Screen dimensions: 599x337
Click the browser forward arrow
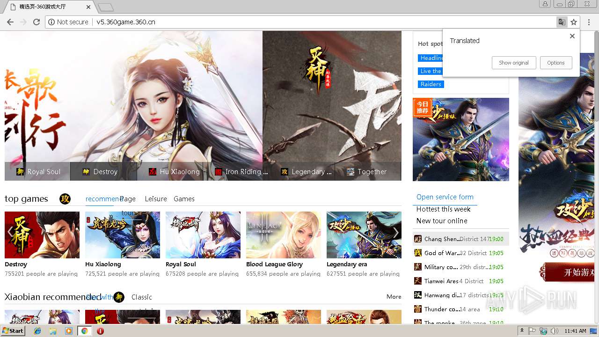click(x=23, y=22)
